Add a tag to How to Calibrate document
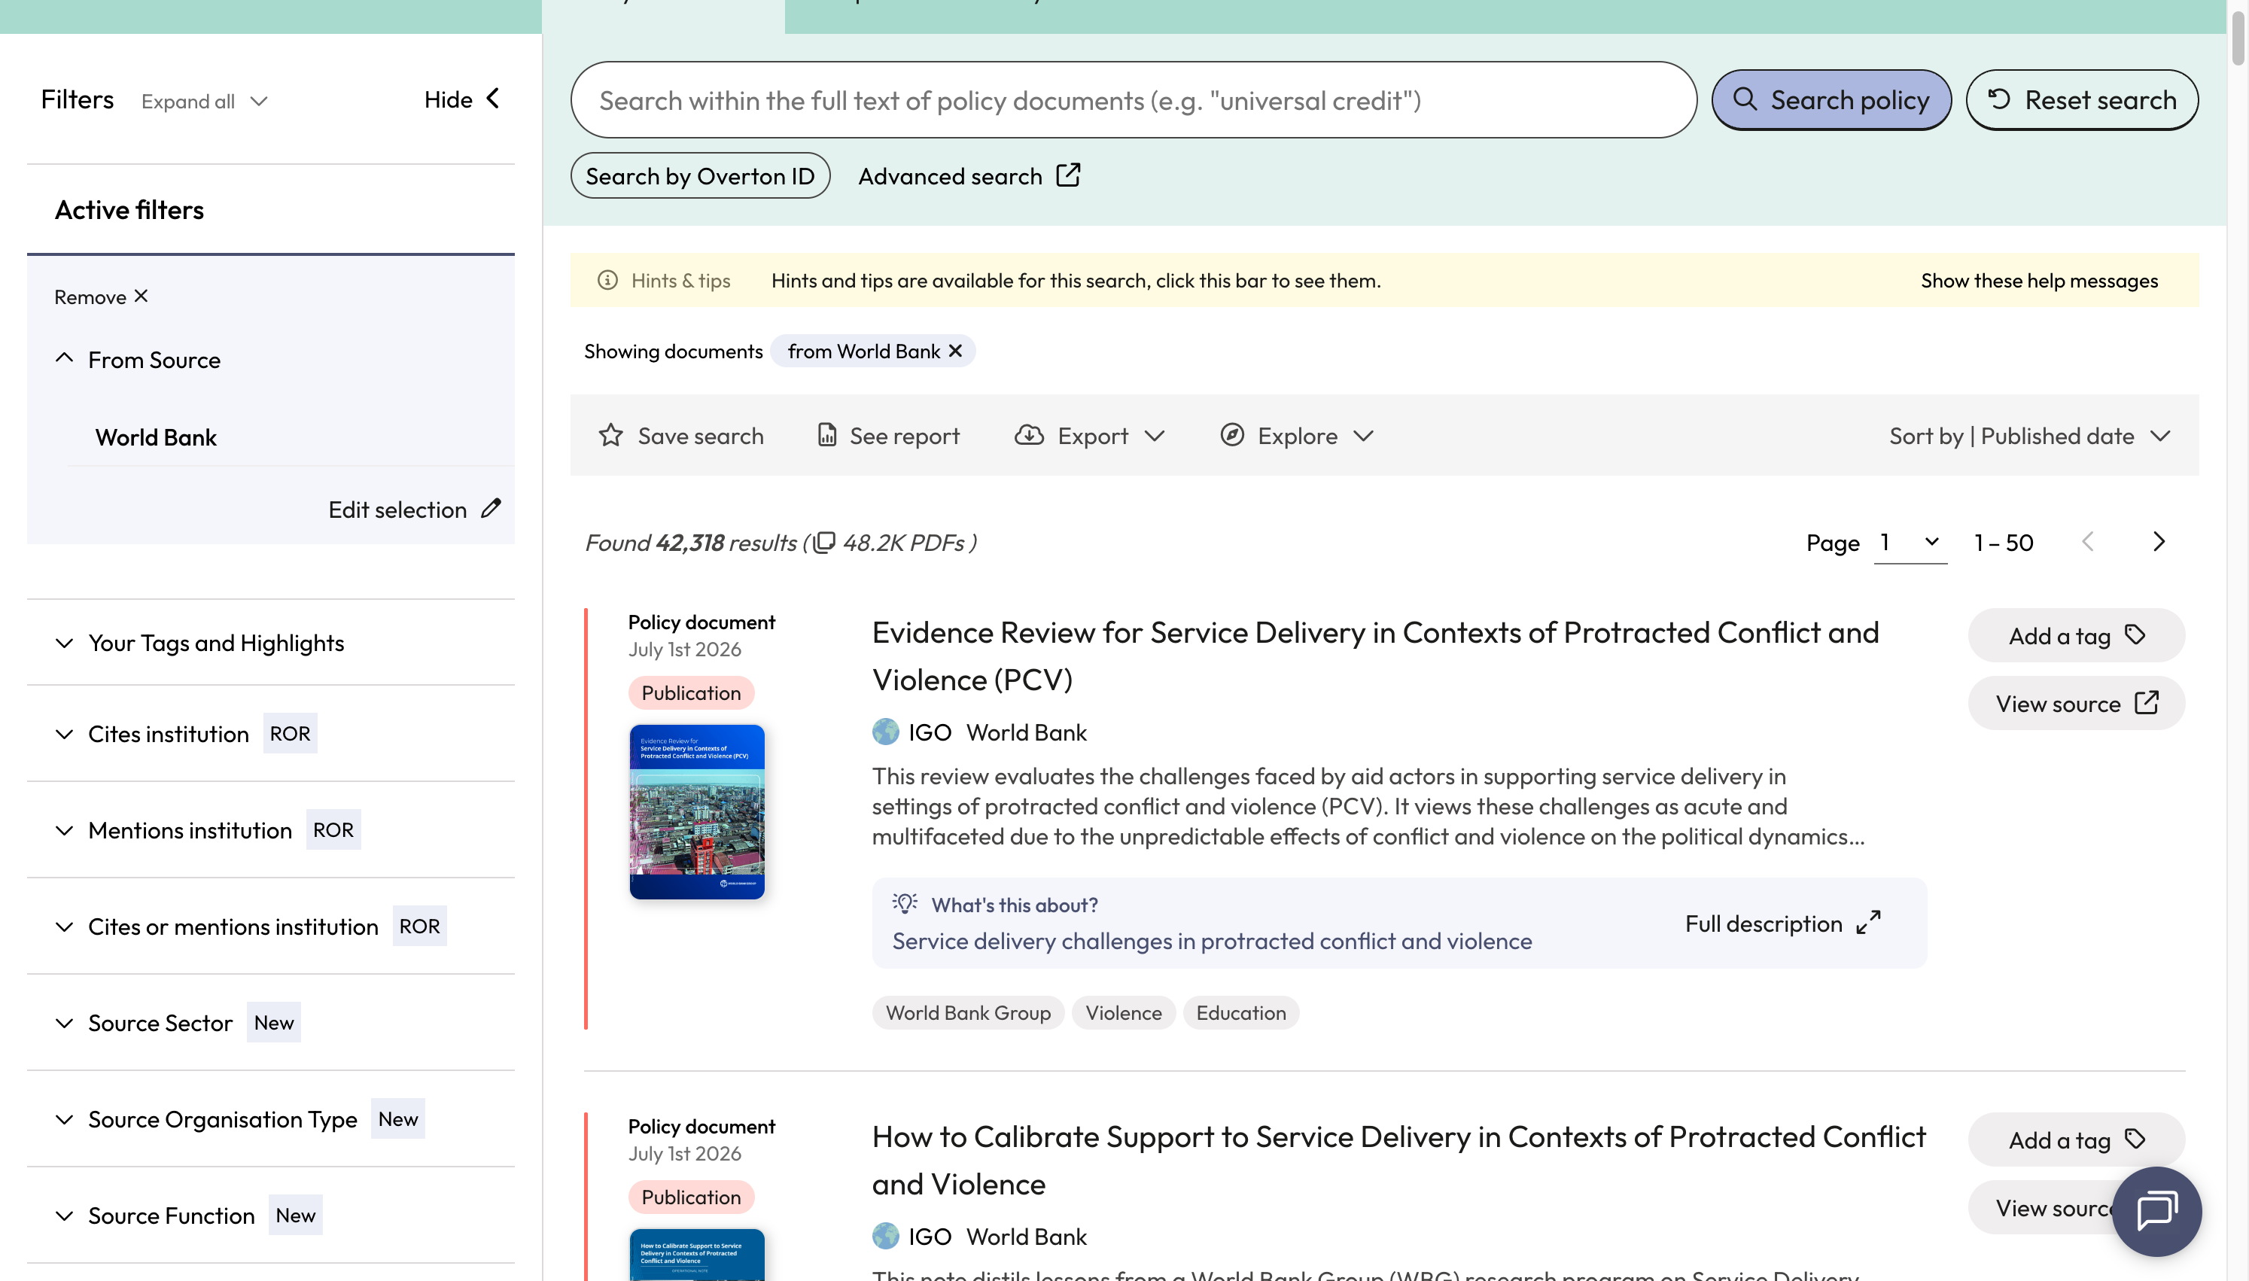Viewport: 2249px width, 1281px height. click(2076, 1140)
